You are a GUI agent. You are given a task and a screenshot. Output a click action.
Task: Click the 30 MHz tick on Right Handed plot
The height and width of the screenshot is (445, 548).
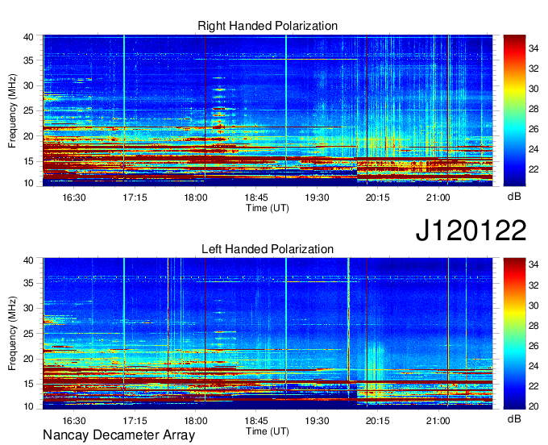(28, 85)
